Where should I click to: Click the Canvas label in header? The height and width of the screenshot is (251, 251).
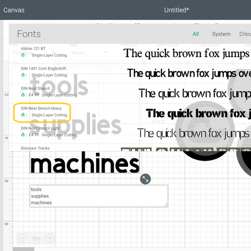click(x=14, y=10)
